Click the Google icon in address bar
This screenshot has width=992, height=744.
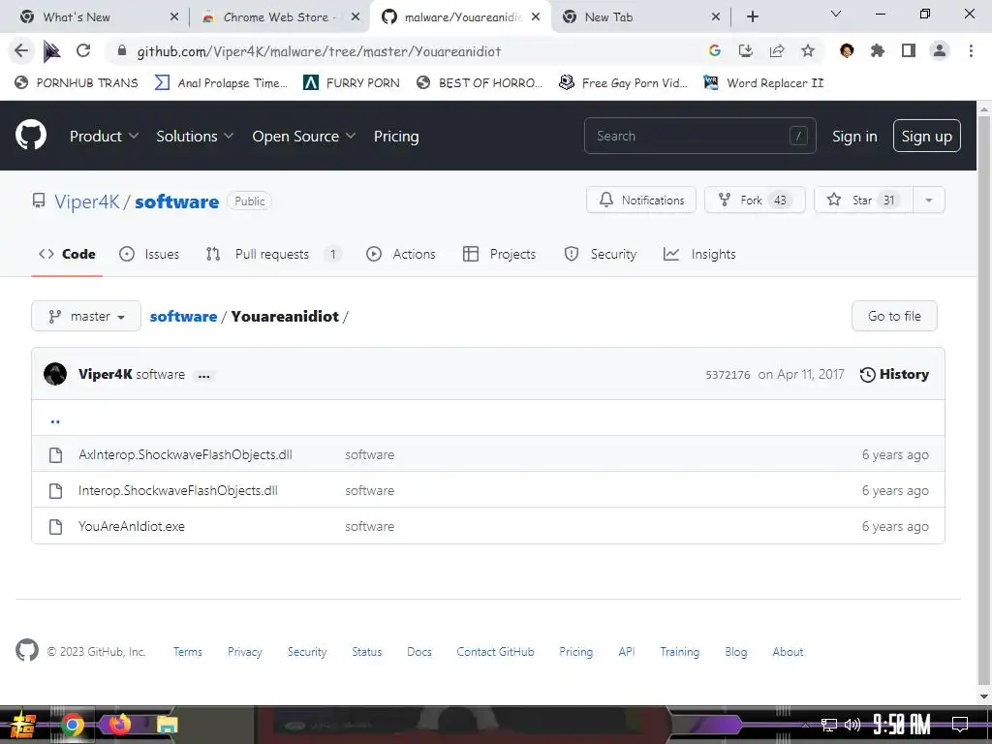coord(714,50)
